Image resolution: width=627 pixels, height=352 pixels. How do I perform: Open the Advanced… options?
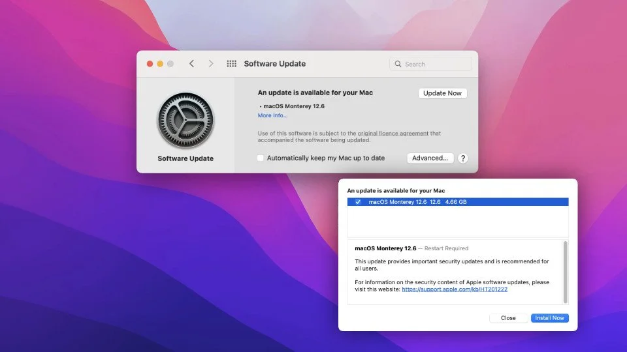(x=430, y=158)
